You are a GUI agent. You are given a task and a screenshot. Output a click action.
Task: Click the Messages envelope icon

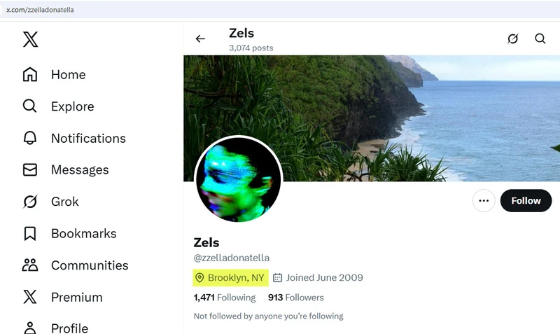click(30, 170)
